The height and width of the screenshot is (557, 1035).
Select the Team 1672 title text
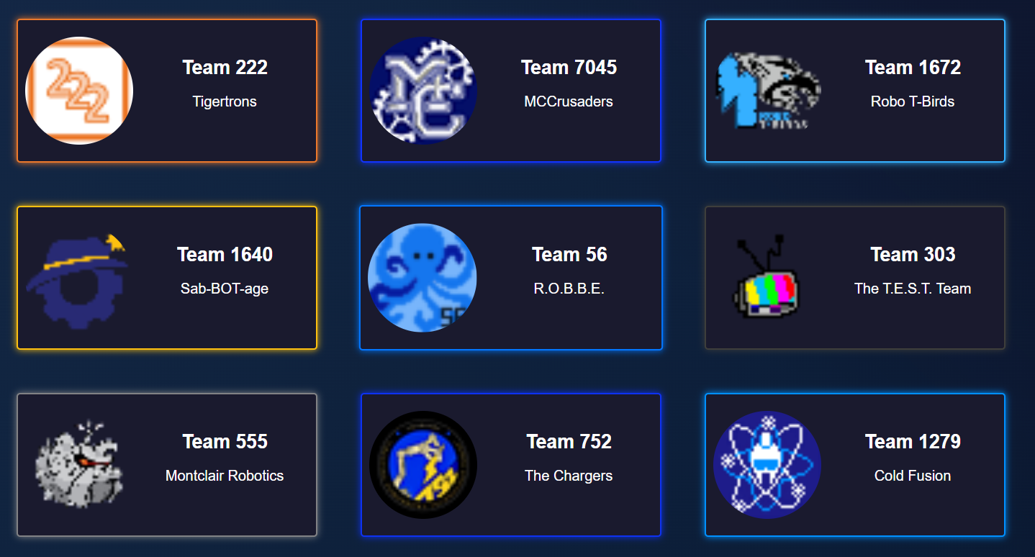click(x=913, y=68)
